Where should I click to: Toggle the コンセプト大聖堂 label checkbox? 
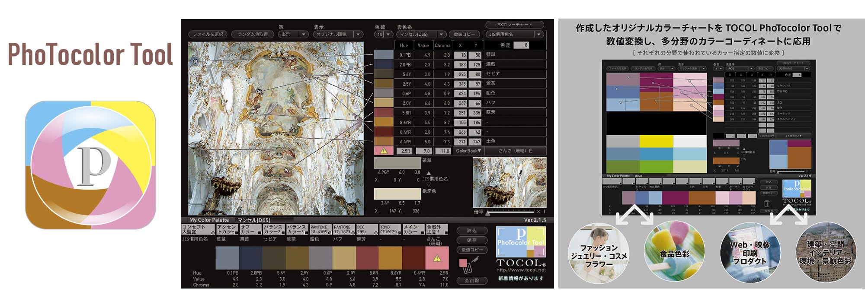212,233
